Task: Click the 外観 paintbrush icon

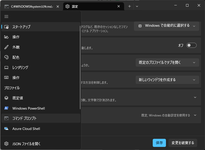Action: (6, 47)
